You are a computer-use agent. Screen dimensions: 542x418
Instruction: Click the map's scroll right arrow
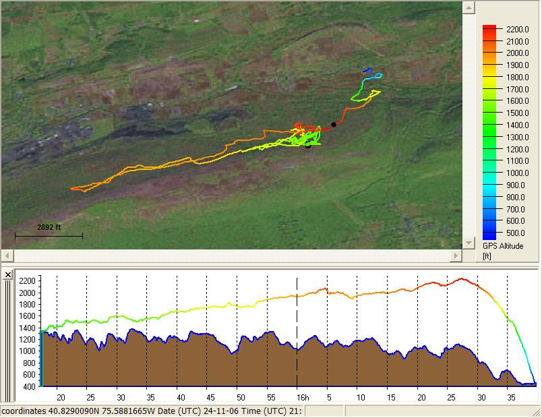[x=456, y=256]
